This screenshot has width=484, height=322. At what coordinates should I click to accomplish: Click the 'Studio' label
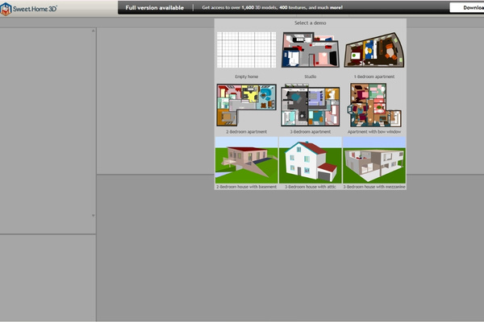[x=311, y=76]
